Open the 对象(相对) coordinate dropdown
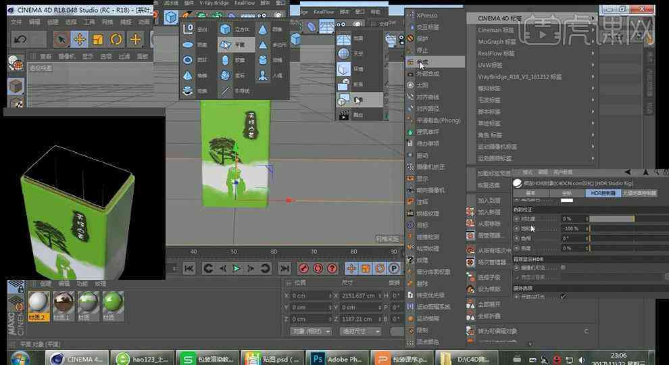Screen dimensions: 669x365 point(311,331)
